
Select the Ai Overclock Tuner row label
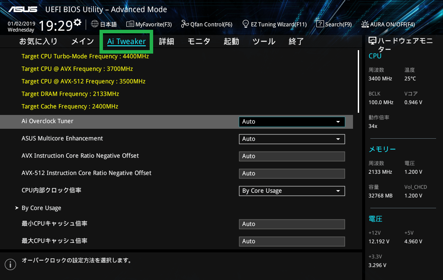tap(48, 121)
